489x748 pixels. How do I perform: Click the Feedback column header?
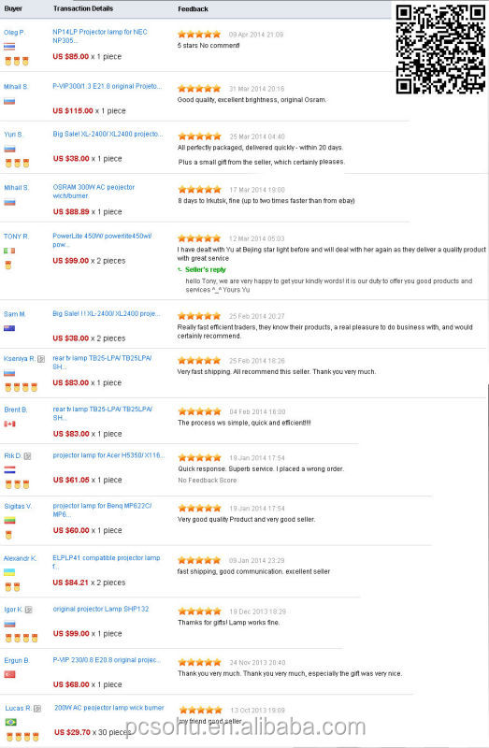(193, 9)
